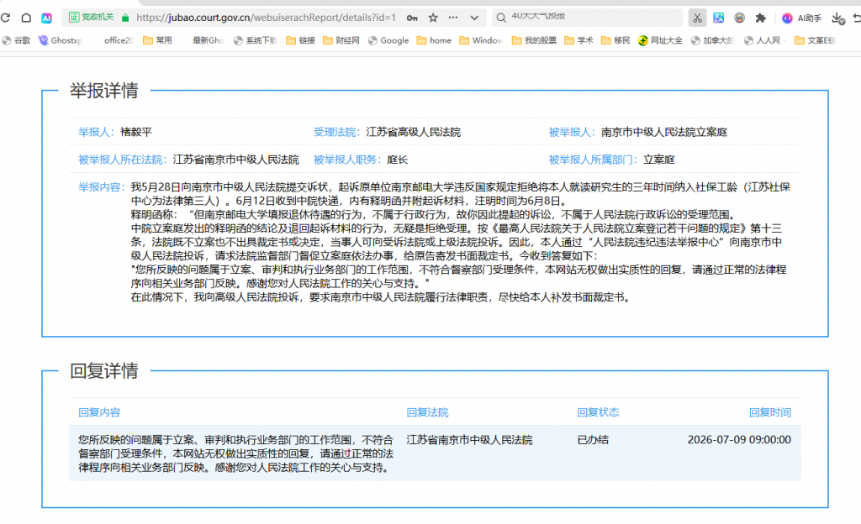Click the 被举报人所属部门 value 立案庭
861x524 pixels.
pos(659,160)
